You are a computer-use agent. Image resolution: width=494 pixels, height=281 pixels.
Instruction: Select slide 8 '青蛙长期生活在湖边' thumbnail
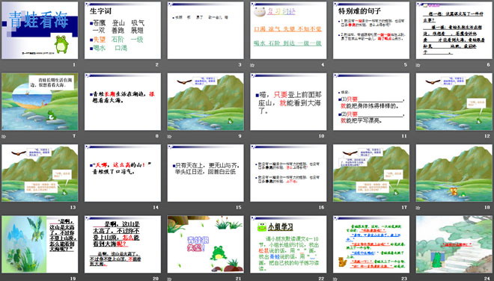[123, 102]
